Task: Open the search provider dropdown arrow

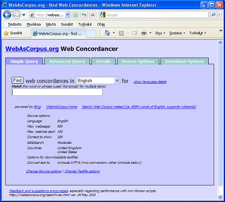Action: coord(219,15)
